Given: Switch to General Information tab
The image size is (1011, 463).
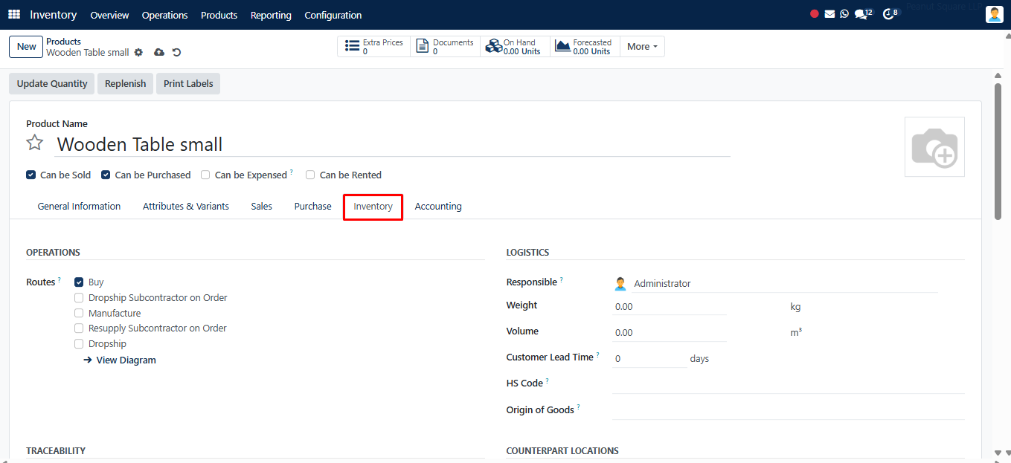Looking at the screenshot, I should 79,207.
